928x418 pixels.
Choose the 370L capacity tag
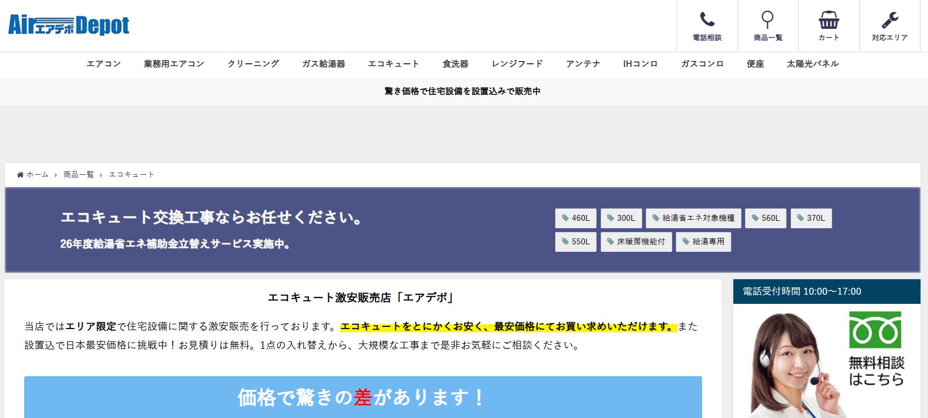811,218
